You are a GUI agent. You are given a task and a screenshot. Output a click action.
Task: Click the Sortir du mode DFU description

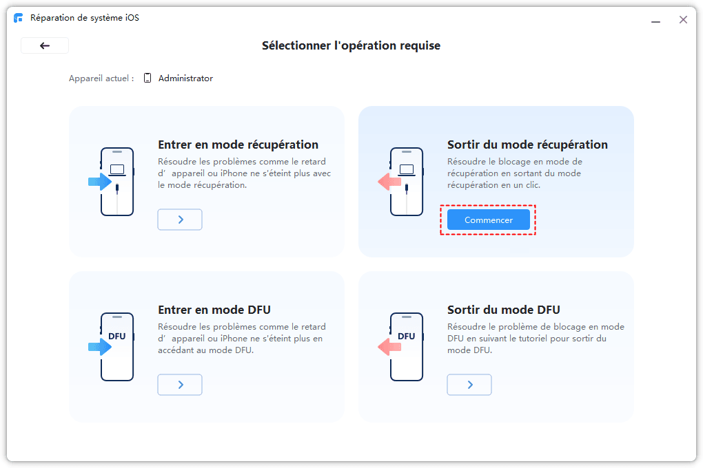click(x=536, y=339)
